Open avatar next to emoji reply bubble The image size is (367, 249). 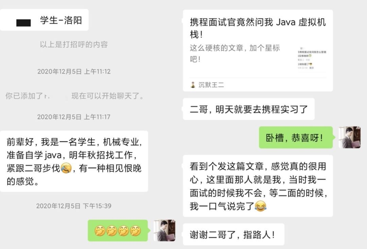tap(164, 230)
